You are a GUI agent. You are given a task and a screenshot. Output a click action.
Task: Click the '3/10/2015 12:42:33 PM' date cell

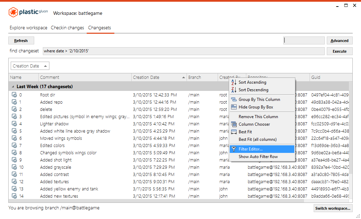[x=159, y=95]
